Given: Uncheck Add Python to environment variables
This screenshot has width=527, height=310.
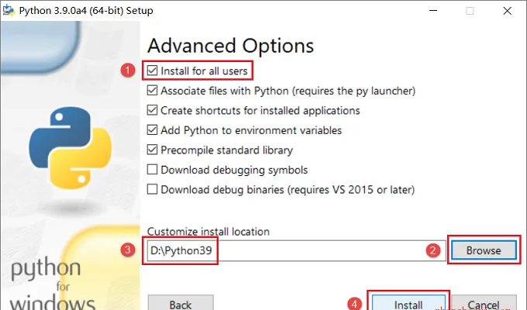Looking at the screenshot, I should (152, 130).
